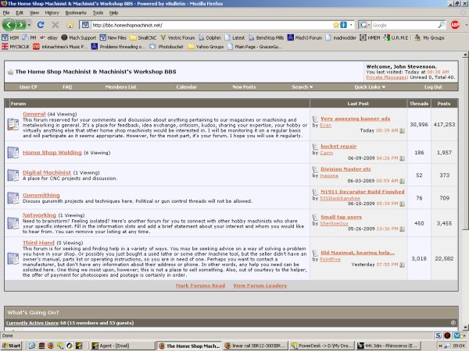Image resolution: width=469 pixels, height=351 pixels.
Task: Click View Forum Leaders link
Action: pos(260,285)
